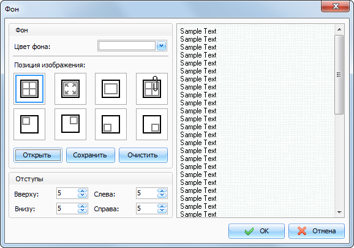This screenshot has width=354, height=248.
Task: Cancel using the Отмена button
Action: coord(317,231)
